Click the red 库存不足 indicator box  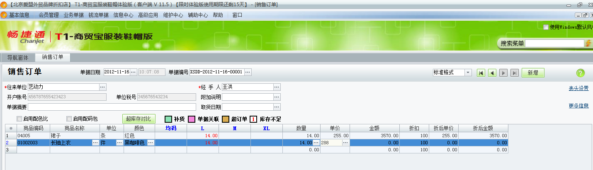[x=253, y=119]
